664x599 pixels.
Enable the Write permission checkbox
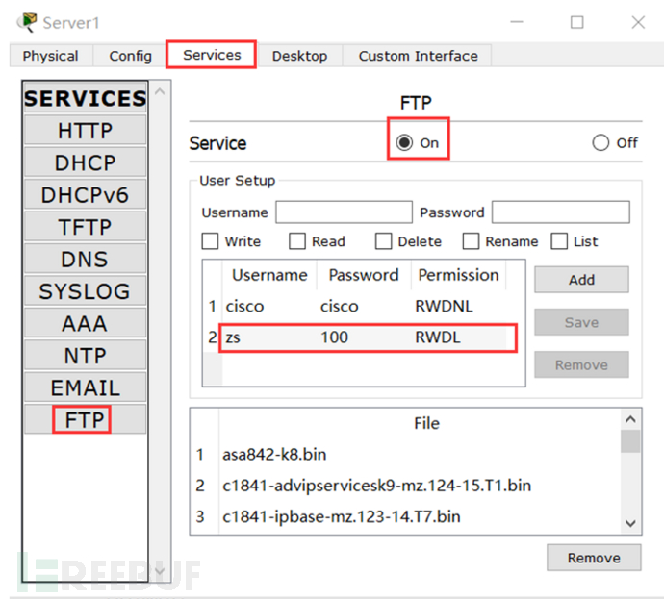click(x=210, y=241)
